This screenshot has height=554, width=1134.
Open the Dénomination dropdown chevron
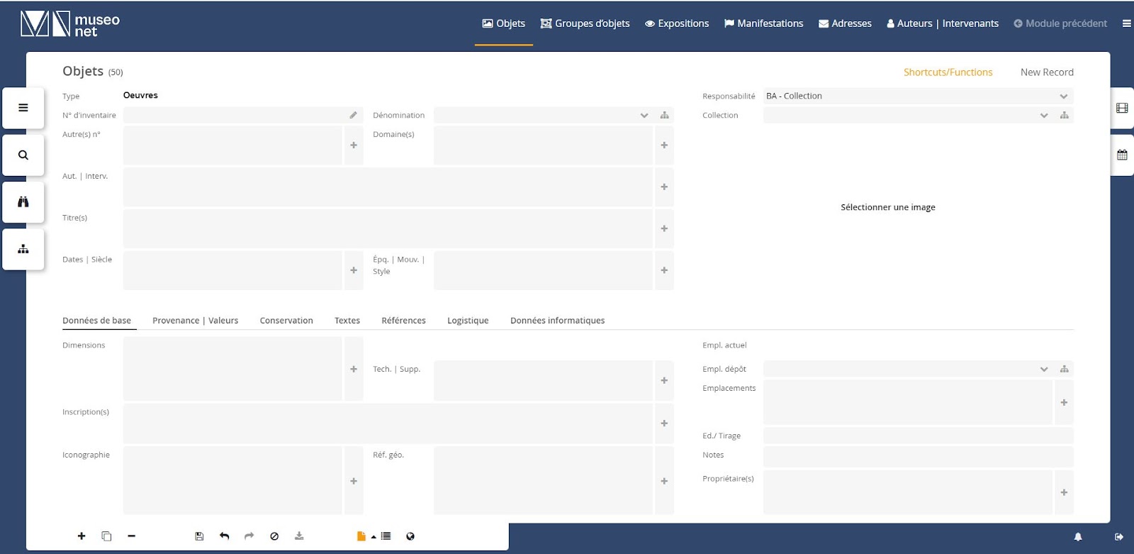coord(644,116)
